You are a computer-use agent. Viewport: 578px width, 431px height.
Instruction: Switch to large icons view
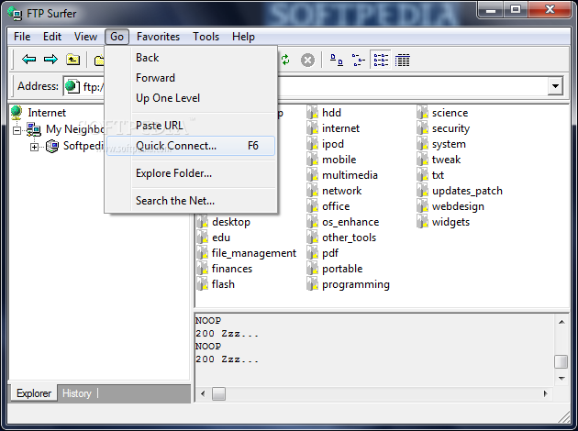pos(336,60)
